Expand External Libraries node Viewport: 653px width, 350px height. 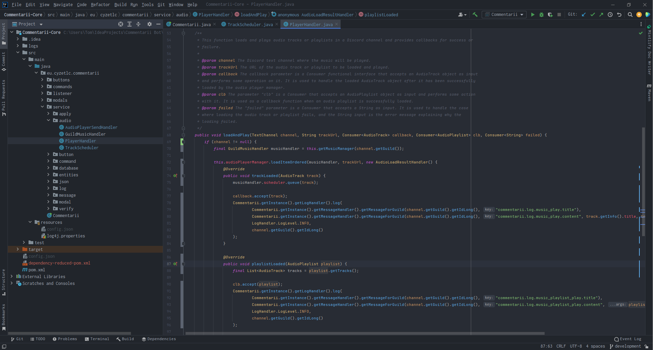click(x=12, y=276)
